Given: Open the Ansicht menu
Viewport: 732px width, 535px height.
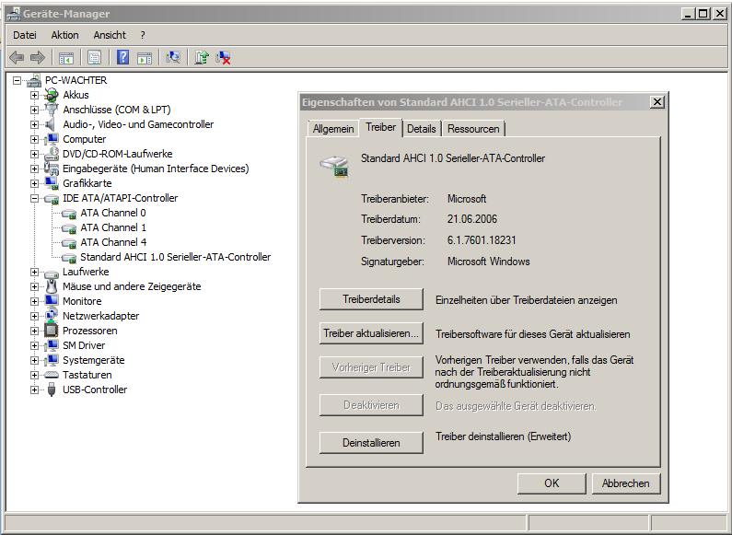Looking at the screenshot, I should click(x=110, y=35).
